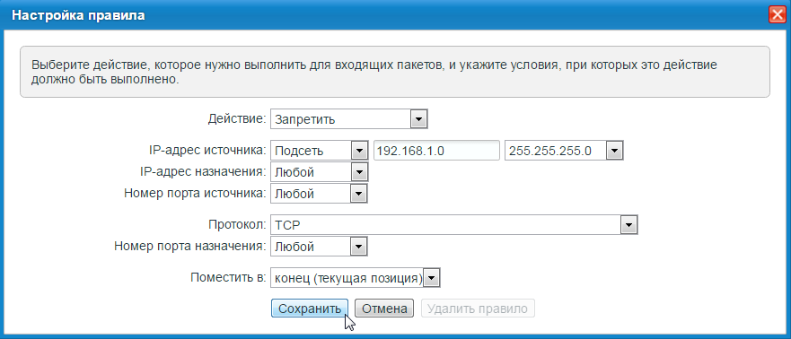This screenshot has width=791, height=339.
Task: Click the disabled Удалить правило button
Action: tap(478, 309)
